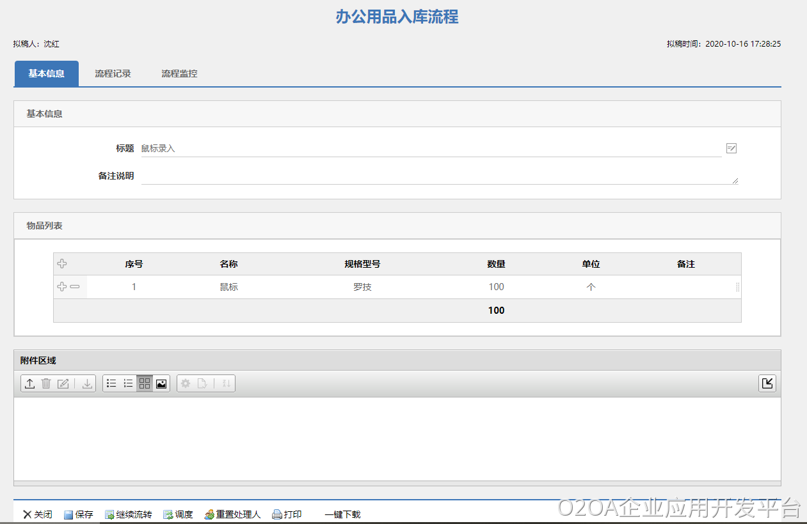Screen dimensions: 807x524
Task: Select the image preview view for attachments
Action: [x=161, y=383]
